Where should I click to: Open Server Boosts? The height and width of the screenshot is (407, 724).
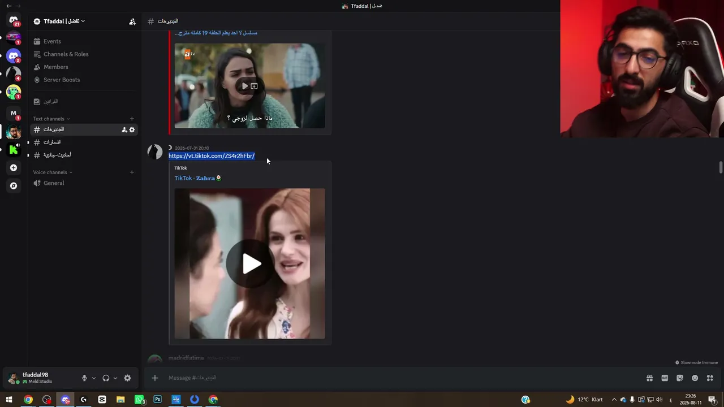(83, 80)
